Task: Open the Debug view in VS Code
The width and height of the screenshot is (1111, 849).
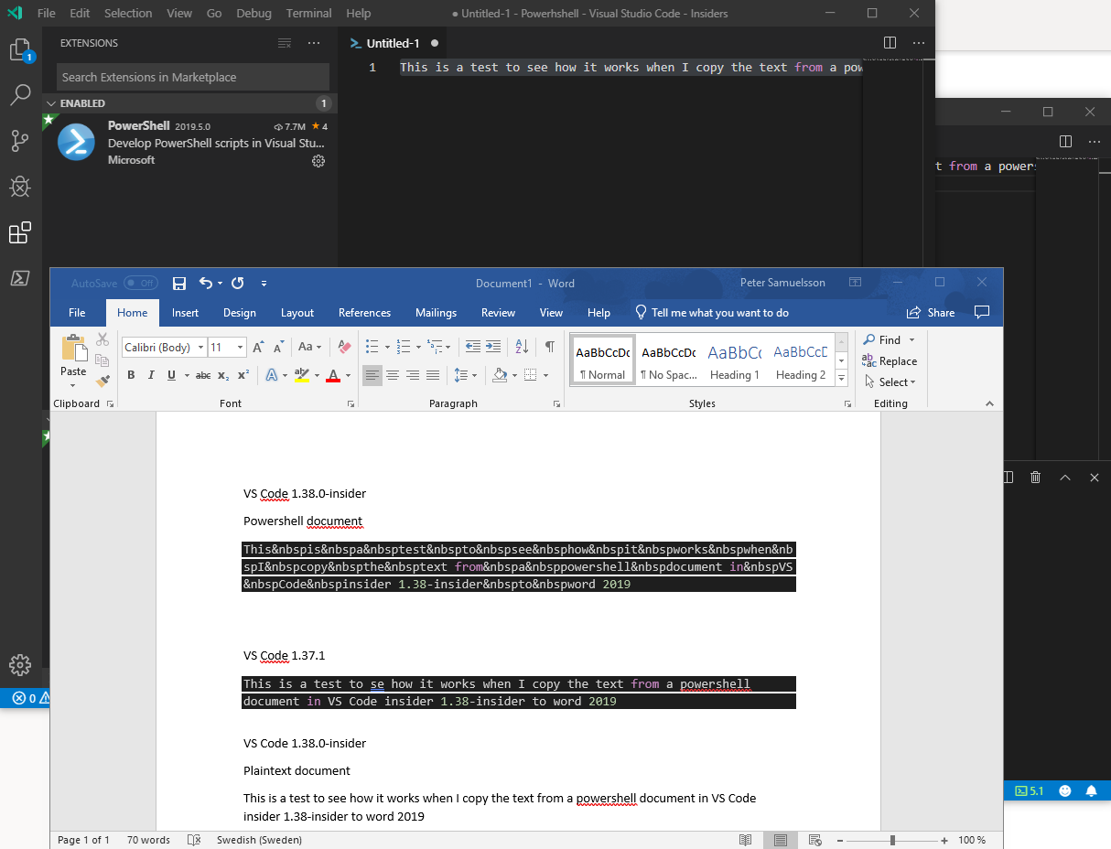Action: [20, 187]
